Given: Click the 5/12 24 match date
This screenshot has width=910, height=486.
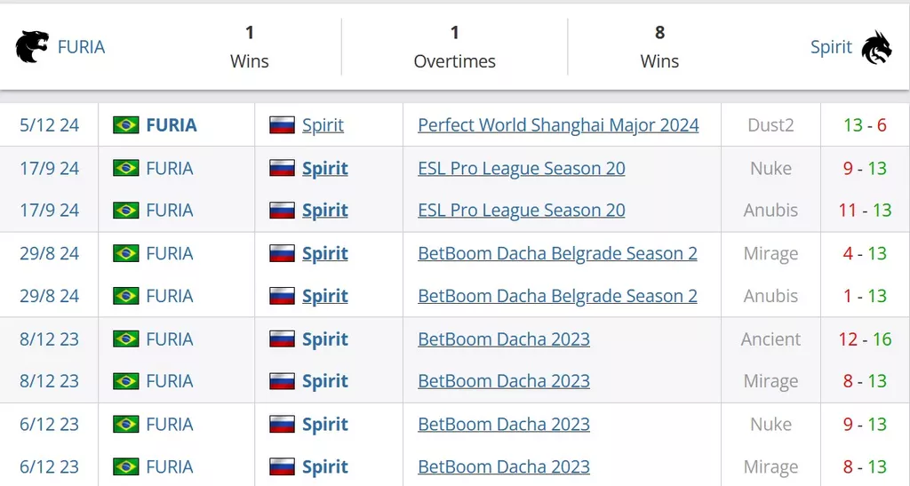Looking at the screenshot, I should pos(50,124).
